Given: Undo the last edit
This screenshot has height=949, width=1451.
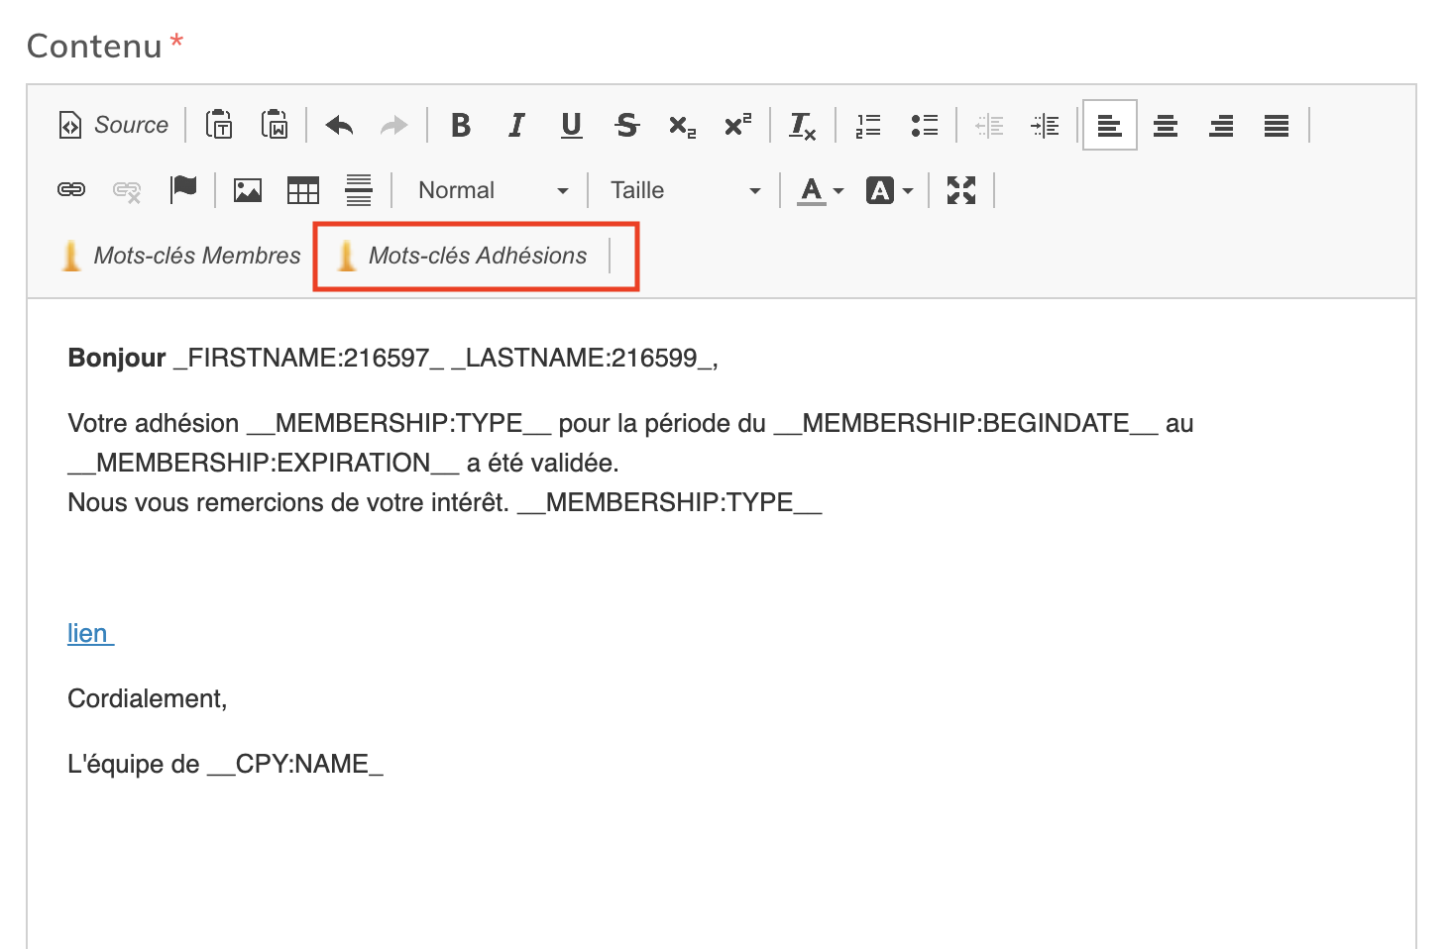Looking at the screenshot, I should (x=339, y=126).
